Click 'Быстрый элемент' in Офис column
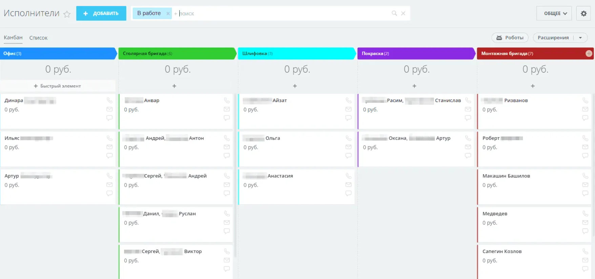Viewport: 595px width, 279px height. tap(58, 86)
